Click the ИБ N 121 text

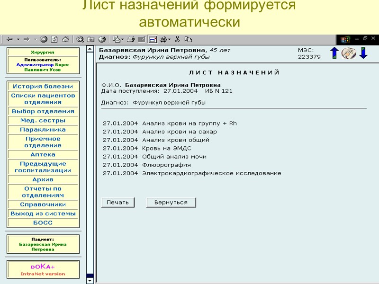click(218, 91)
